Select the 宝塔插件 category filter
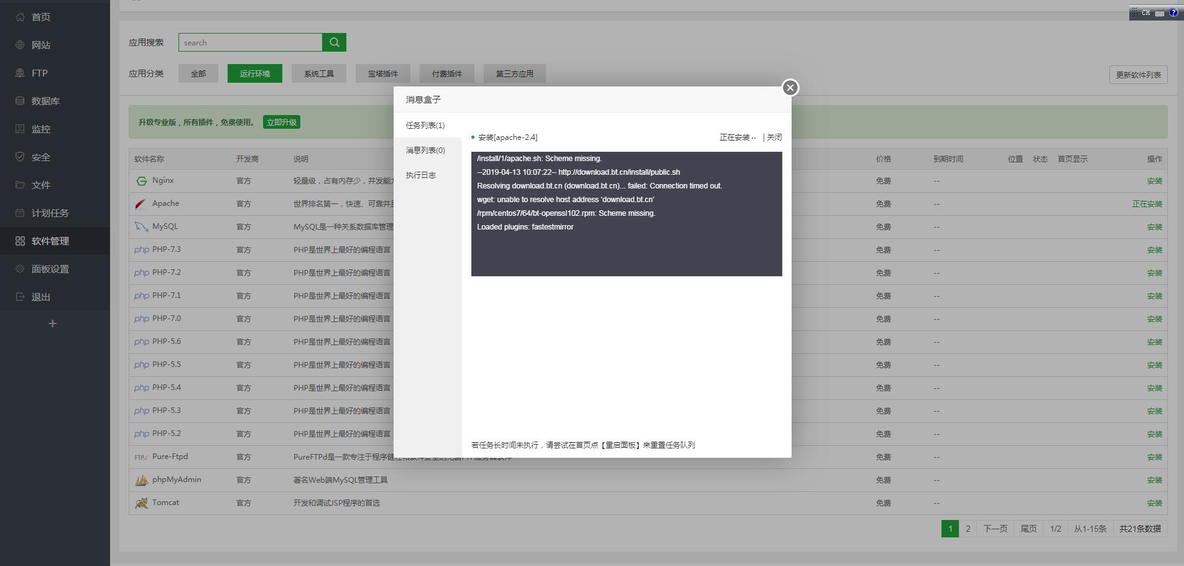The width and height of the screenshot is (1184, 566). click(x=383, y=73)
